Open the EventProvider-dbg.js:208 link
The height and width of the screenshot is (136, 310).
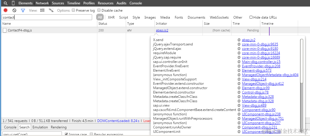click(261, 66)
